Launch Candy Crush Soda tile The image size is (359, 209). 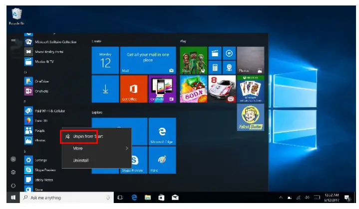pyautogui.click(x=193, y=89)
